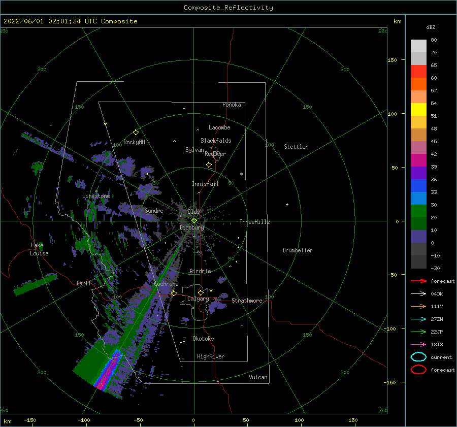
Task: Click the ThreeHills label
Action: point(254,222)
